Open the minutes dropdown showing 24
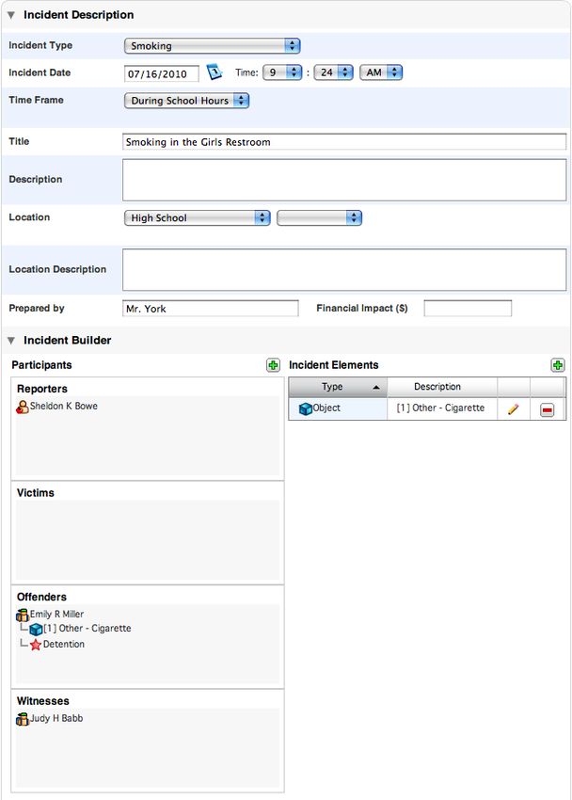The width and height of the screenshot is (572, 800). (333, 72)
